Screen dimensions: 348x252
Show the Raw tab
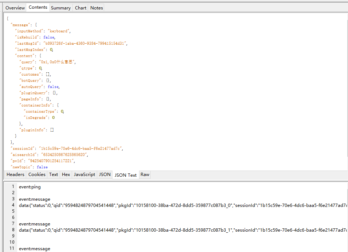[x=145, y=175]
